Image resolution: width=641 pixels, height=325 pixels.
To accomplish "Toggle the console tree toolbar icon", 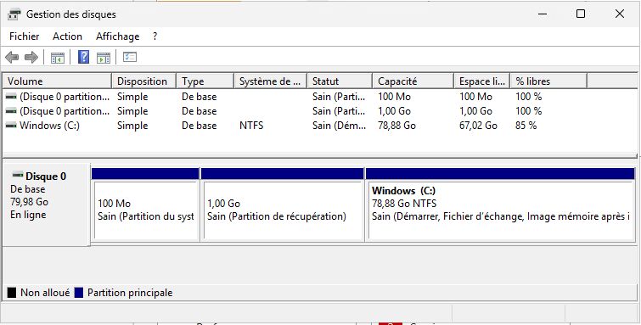I will pyautogui.click(x=58, y=58).
